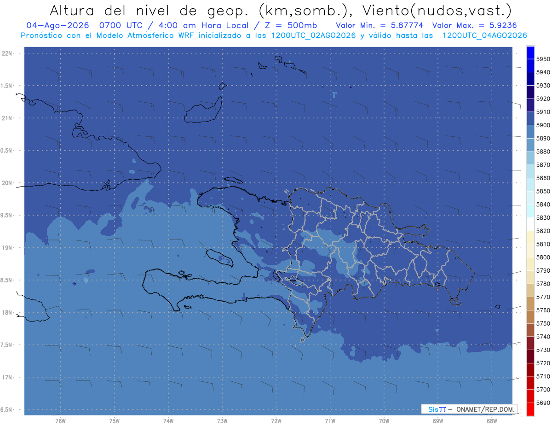Click the '21N' latitude label
Viewport: 552px width, 427px height.
tap(7, 118)
